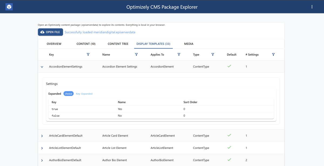Open the three-dot menu in the header
The height and width of the screenshot is (166, 324).
point(312,6)
